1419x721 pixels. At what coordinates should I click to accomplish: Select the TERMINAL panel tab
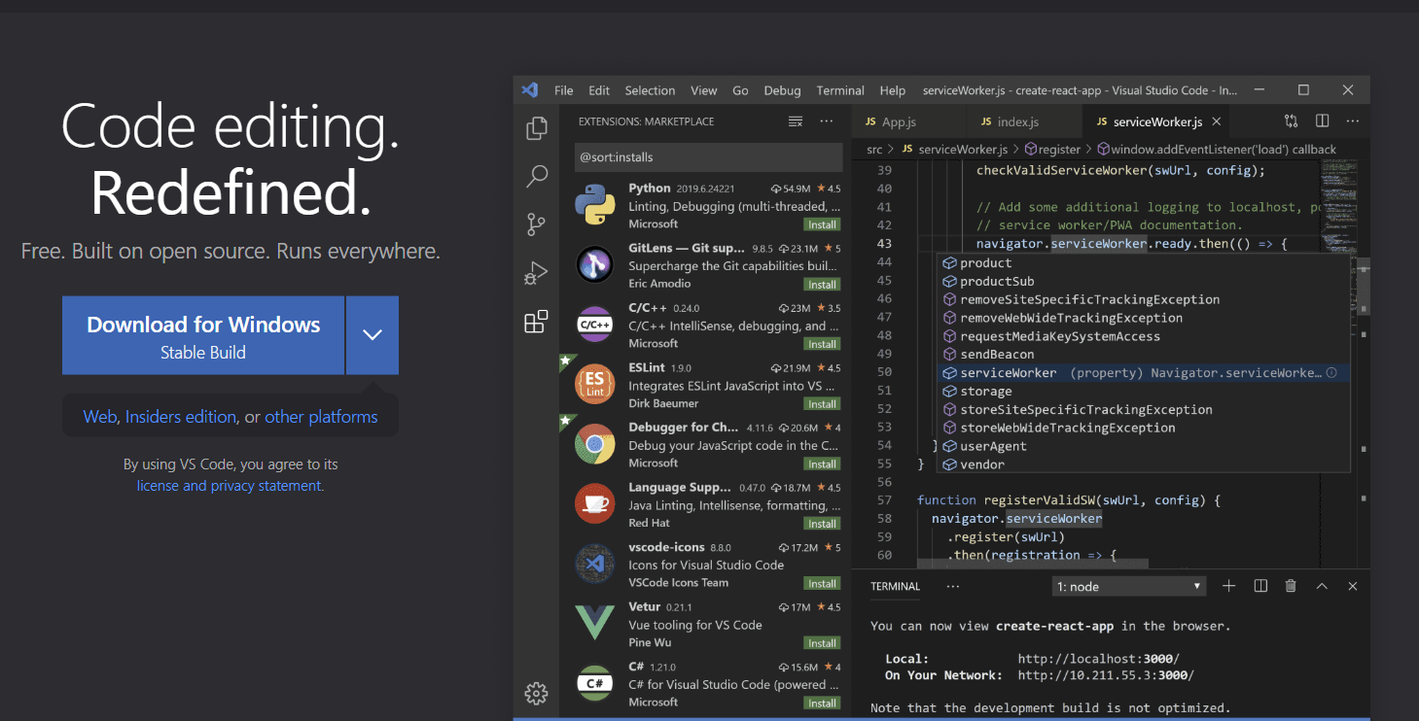(895, 586)
